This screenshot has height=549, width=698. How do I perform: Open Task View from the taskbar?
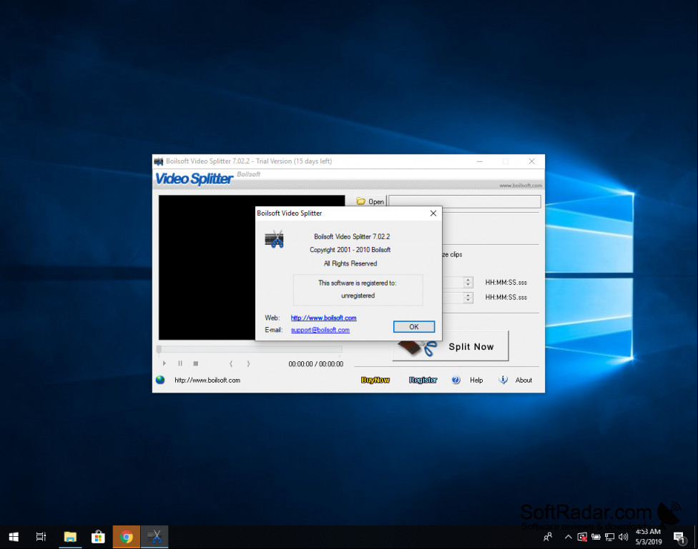point(41,537)
